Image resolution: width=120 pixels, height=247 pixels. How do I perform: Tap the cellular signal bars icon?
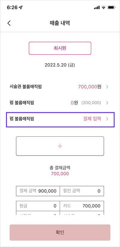click(x=97, y=8)
